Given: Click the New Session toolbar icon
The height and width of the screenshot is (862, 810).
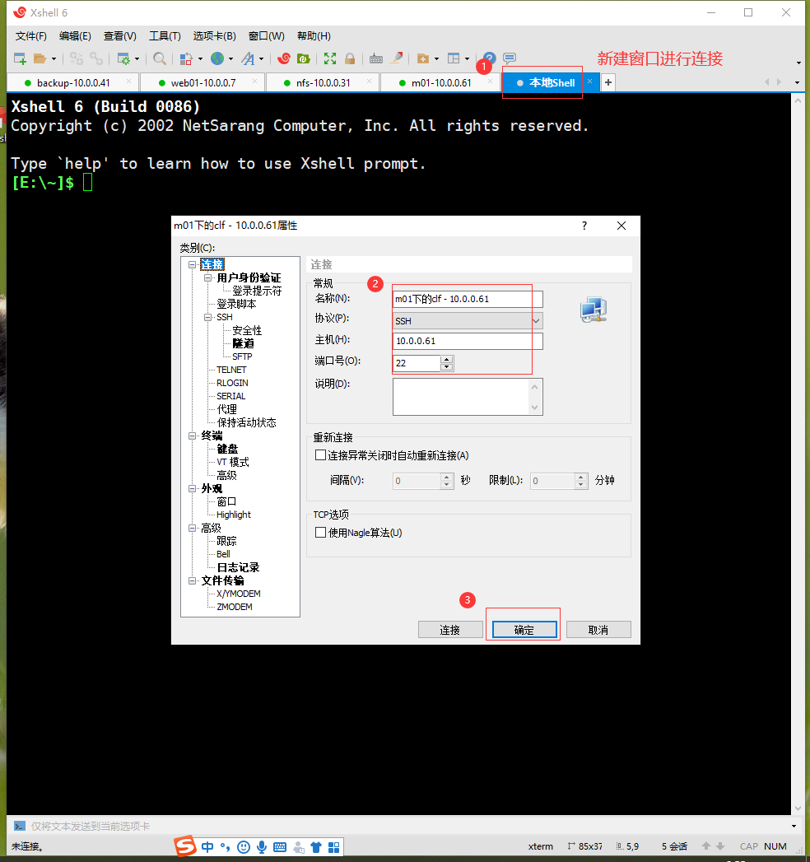Looking at the screenshot, I should [x=20, y=58].
